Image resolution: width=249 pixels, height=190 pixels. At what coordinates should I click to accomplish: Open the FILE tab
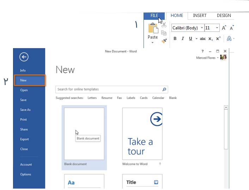point(154,16)
